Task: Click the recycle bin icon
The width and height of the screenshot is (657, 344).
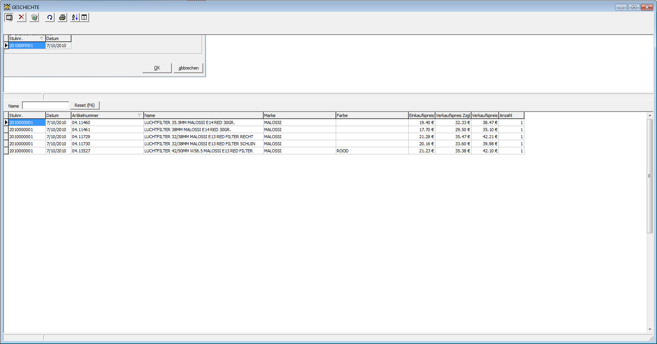Action: point(34,17)
